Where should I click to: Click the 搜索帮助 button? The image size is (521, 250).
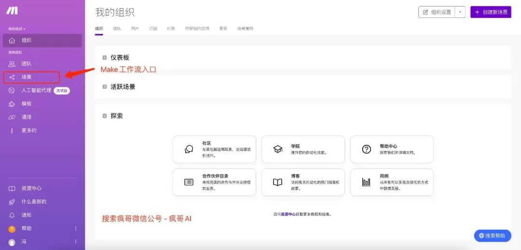point(492,236)
